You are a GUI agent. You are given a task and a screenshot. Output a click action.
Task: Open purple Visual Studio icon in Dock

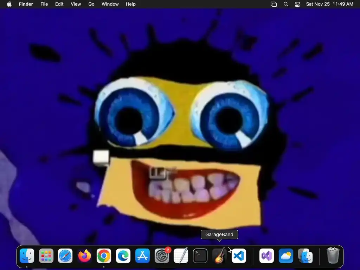[266, 256]
